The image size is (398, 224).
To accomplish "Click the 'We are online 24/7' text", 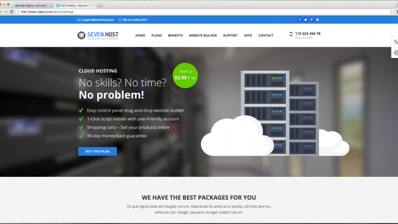I will click(135, 19).
